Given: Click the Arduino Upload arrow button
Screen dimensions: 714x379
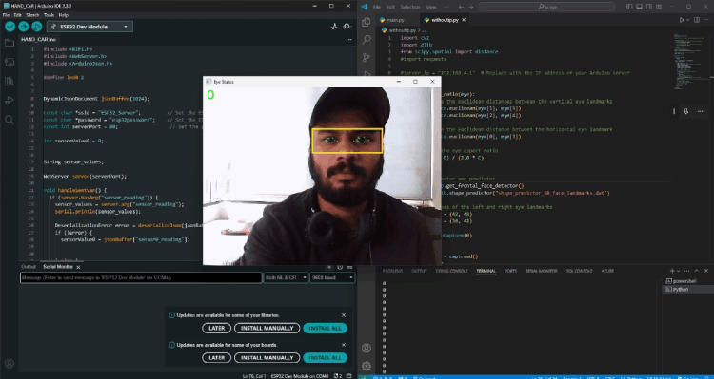Looking at the screenshot, I should point(23,27).
